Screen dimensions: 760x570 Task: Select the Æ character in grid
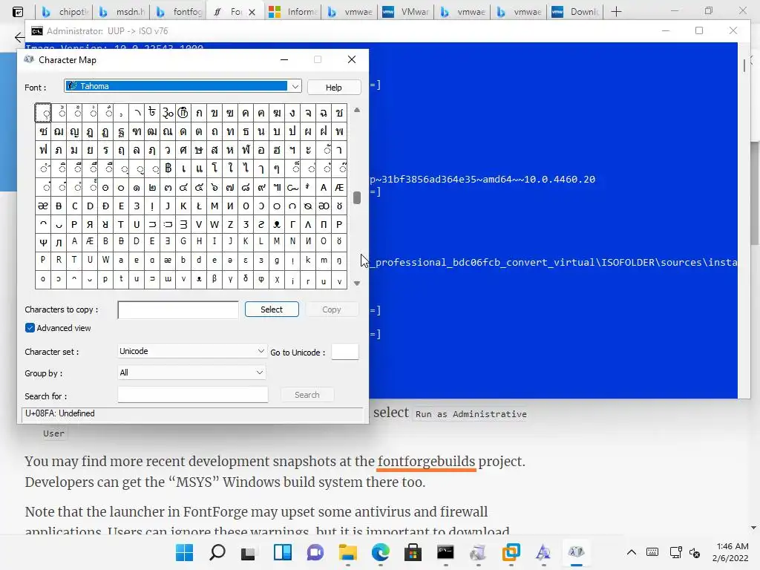tap(339, 187)
